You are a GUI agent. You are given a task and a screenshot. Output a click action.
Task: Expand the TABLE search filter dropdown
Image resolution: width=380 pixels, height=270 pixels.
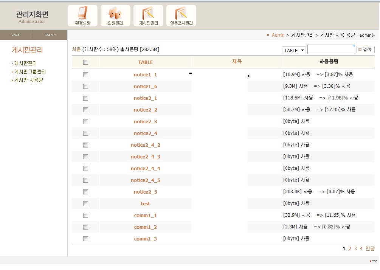(294, 50)
